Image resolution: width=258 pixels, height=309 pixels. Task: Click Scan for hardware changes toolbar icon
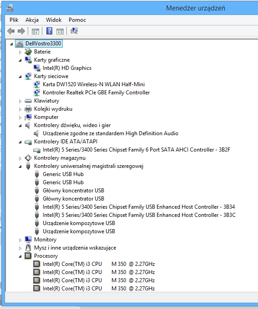pyautogui.click(x=74, y=31)
